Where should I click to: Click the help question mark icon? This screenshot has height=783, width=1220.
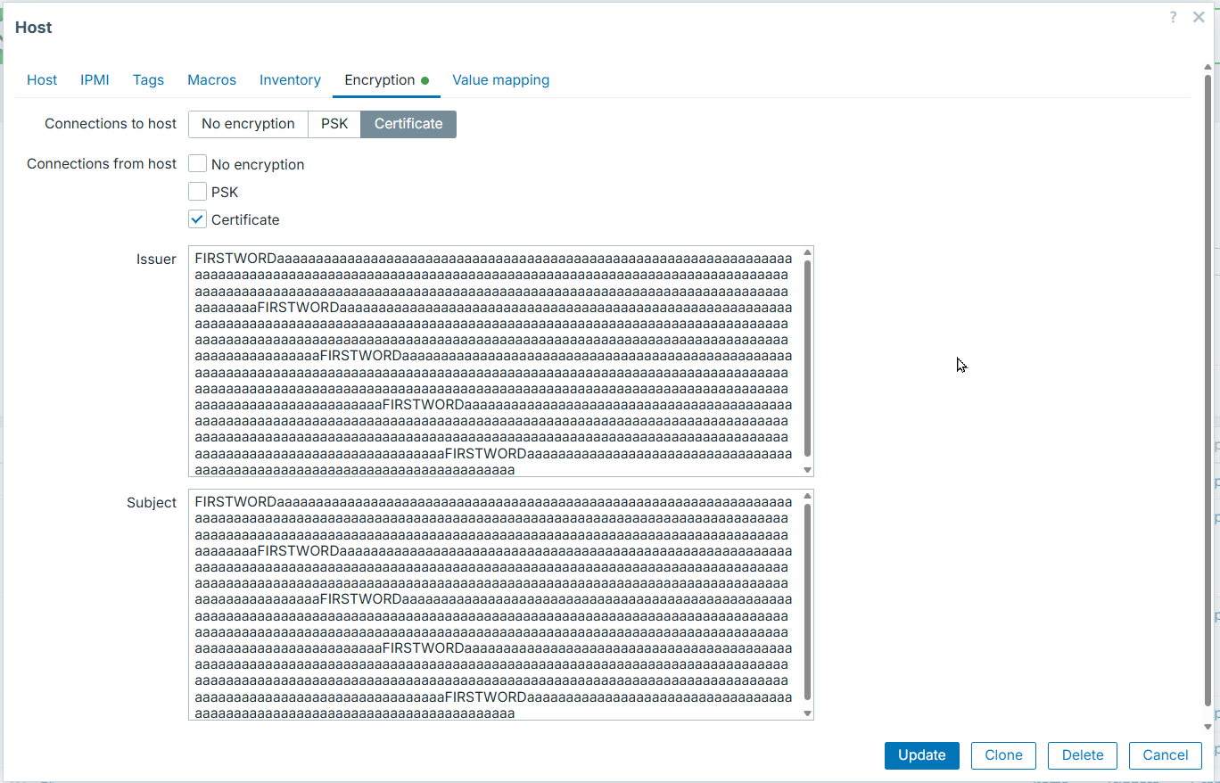(1173, 18)
